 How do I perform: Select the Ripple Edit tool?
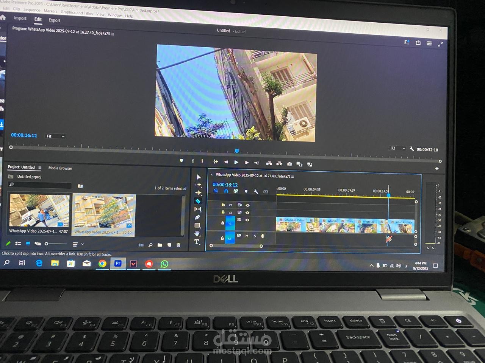pyautogui.click(x=198, y=193)
